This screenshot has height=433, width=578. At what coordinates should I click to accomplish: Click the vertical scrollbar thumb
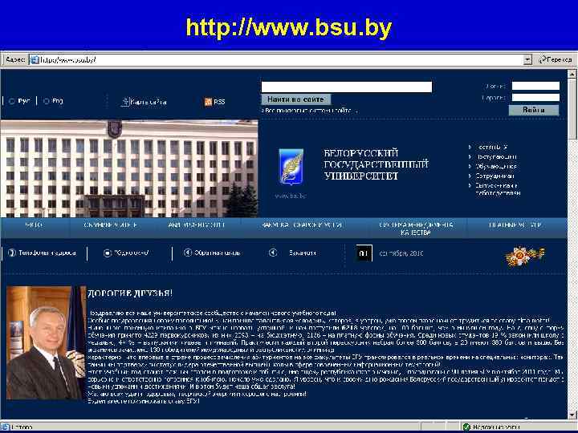572,109
